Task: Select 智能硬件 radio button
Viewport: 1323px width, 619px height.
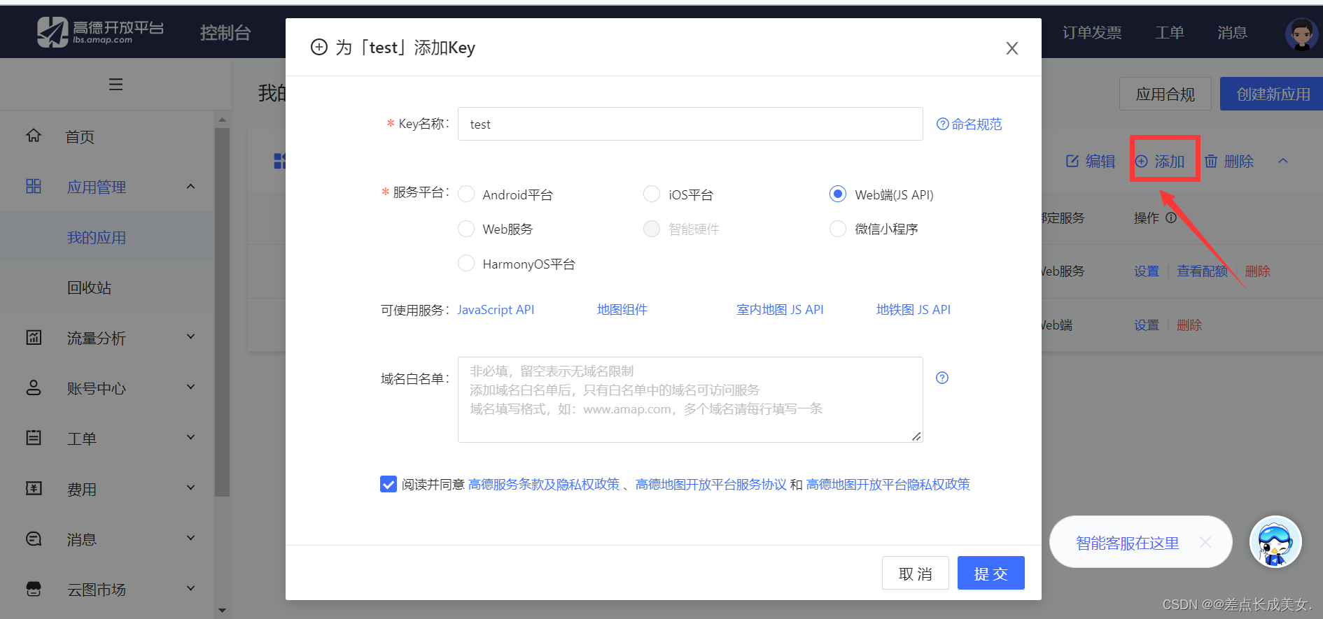Action: (652, 229)
